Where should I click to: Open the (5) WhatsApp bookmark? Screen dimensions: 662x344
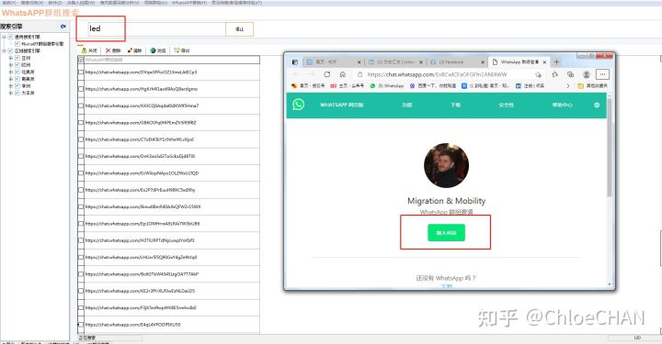(387, 86)
